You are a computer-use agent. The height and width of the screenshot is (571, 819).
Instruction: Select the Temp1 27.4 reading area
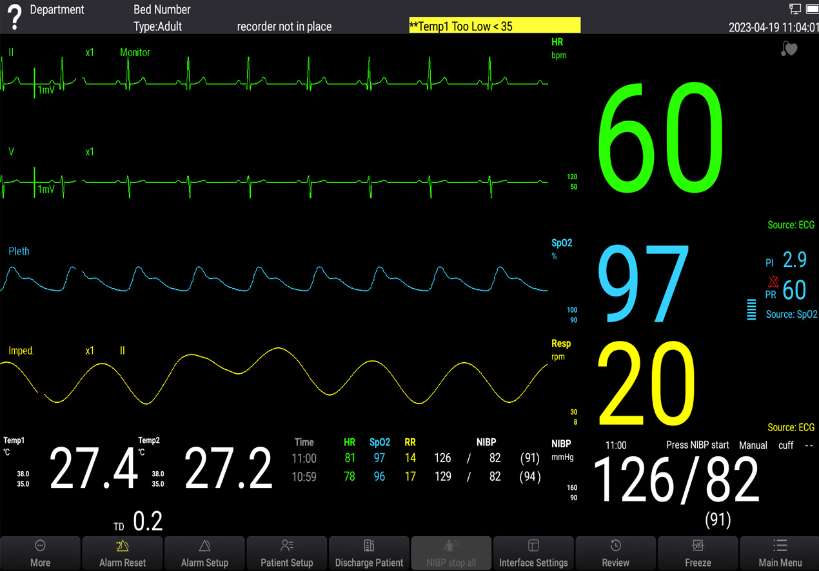[94, 469]
